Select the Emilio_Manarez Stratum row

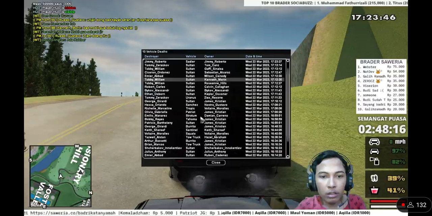[x=214, y=115]
